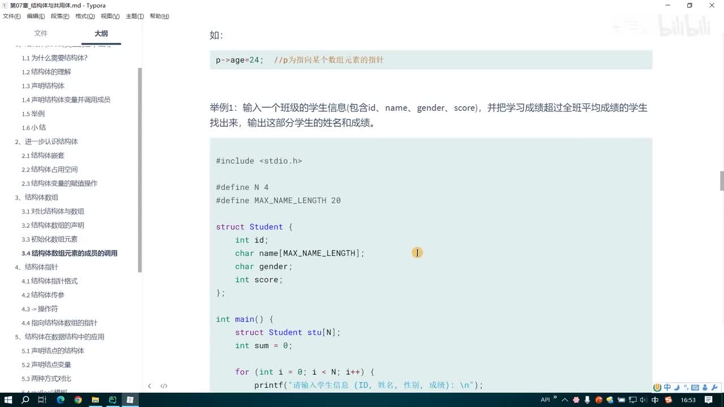Image resolution: width=724 pixels, height=407 pixels.
Task: Open the soft keyboard from the IME bar
Action: click(x=695, y=387)
